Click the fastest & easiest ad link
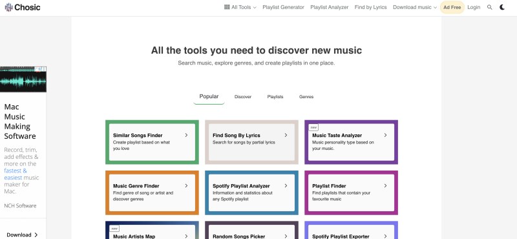The image size is (517, 239). point(16,174)
